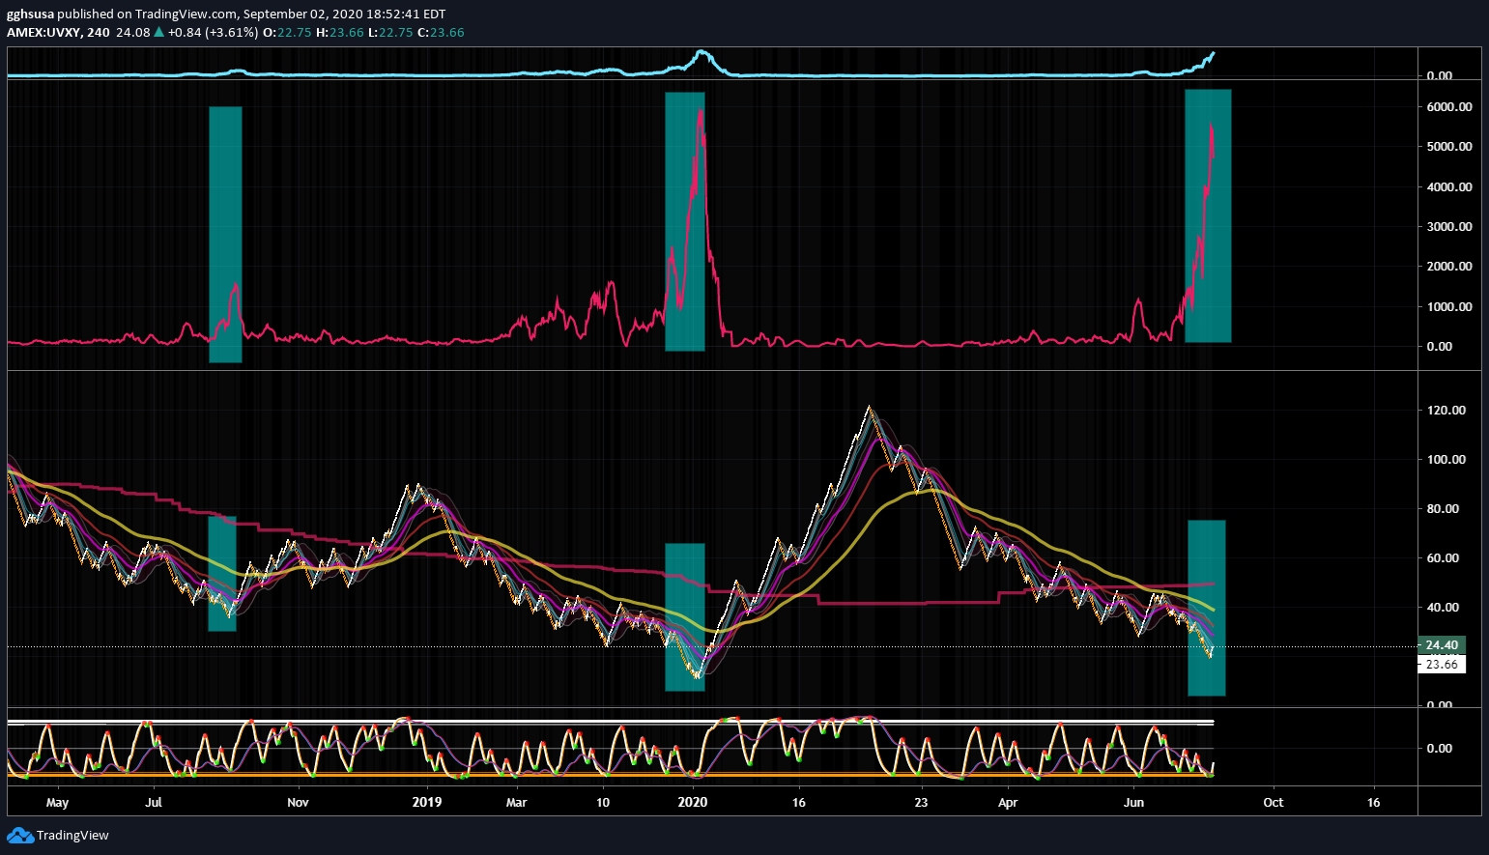Viewport: 1489px width, 855px height.
Task: Click the green up-arrow beside 24.08
Action: tap(159, 32)
